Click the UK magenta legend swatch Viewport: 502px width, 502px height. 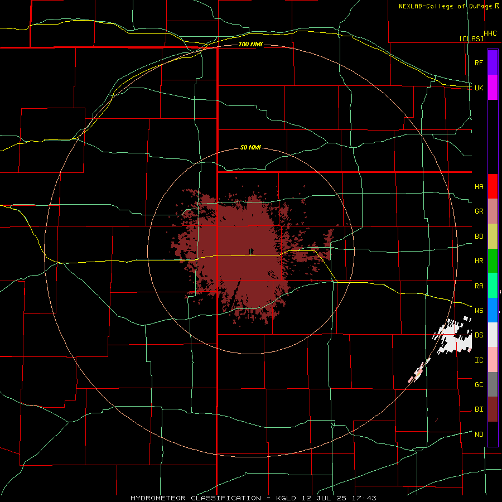click(x=493, y=88)
